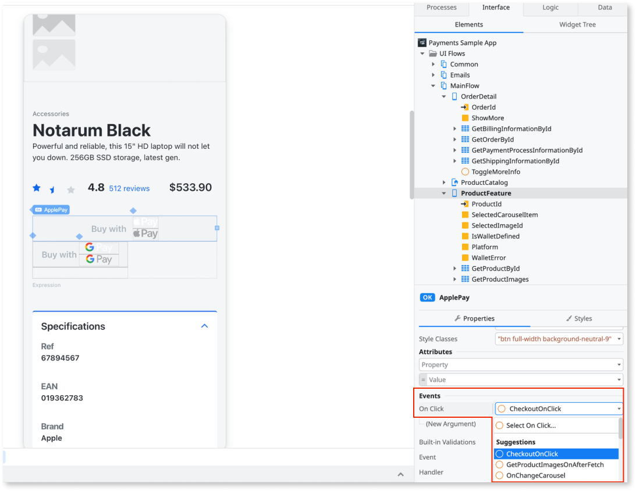Select the ProductId input parameter icon
Viewport: 636px width, 491px height.
464,203
